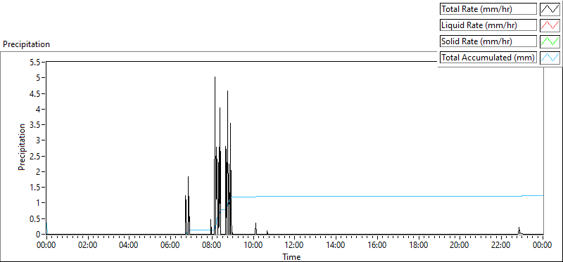The image size is (563, 262).
Task: Select the Solid Rate (mm/hr) legend label
Action: pyautogui.click(x=488, y=41)
